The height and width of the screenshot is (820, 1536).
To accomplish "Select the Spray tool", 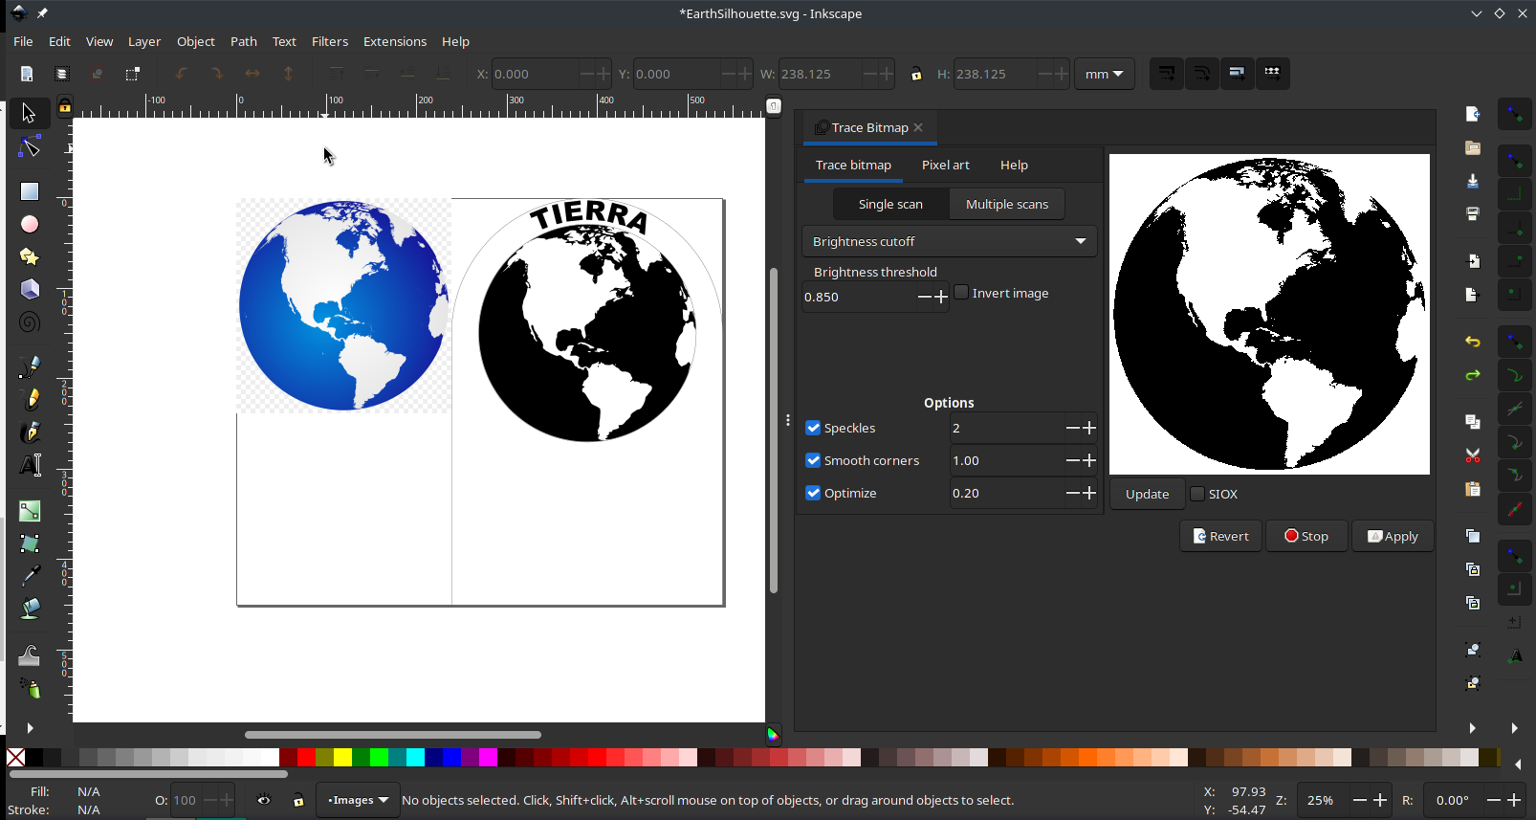I will tap(30, 688).
